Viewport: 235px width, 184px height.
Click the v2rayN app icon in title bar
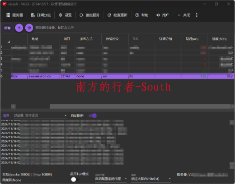point(5,4)
